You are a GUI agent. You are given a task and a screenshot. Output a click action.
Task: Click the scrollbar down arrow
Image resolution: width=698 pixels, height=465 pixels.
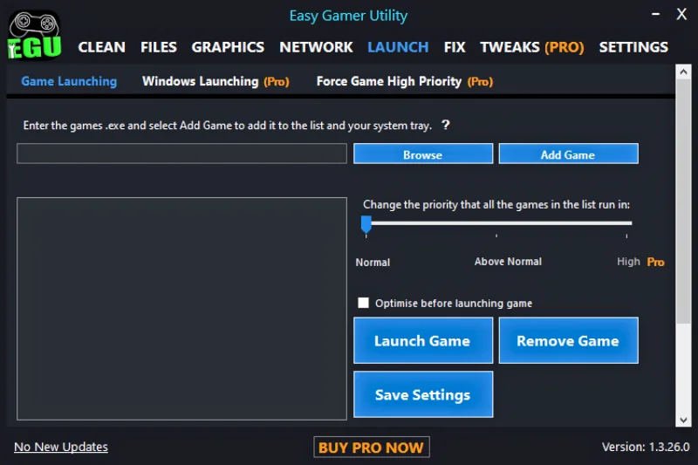click(x=683, y=419)
